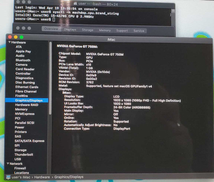The image size is (214, 182).
Task: Select SPI in the sidebar
Action: pyautogui.click(x=17, y=146)
